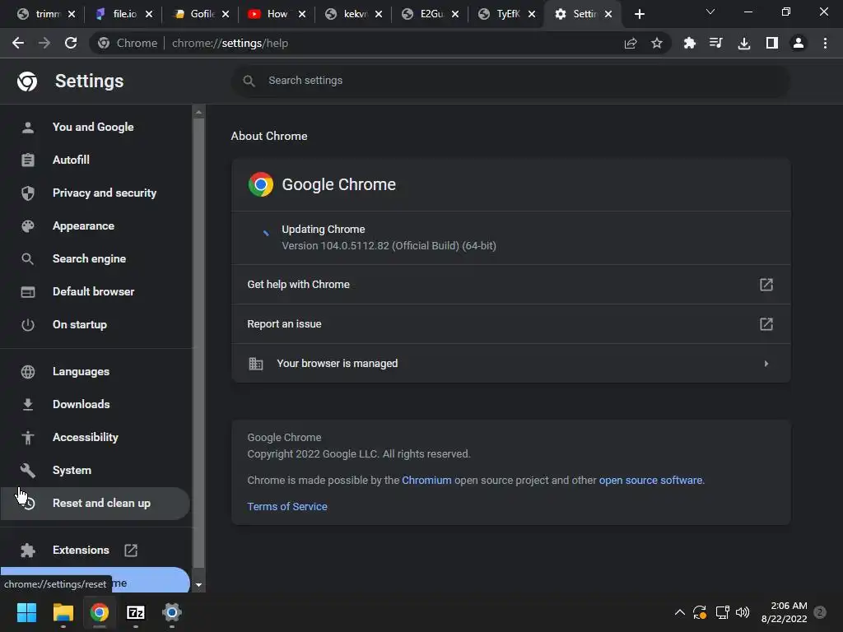Open the Downloads toolbar icon
The width and height of the screenshot is (843, 632).
coord(744,43)
